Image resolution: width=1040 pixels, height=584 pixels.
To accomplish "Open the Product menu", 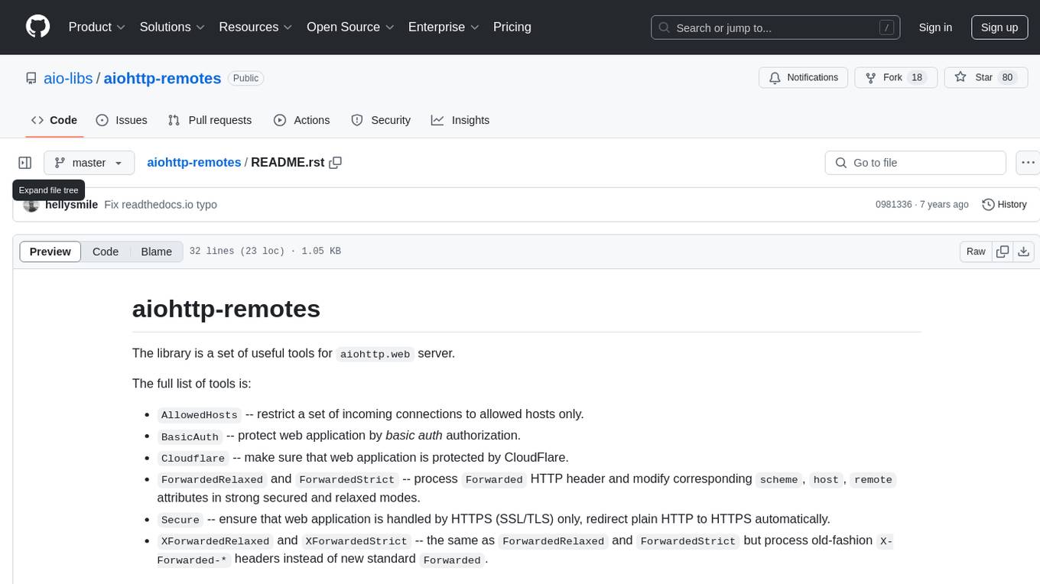I will 97,27.
